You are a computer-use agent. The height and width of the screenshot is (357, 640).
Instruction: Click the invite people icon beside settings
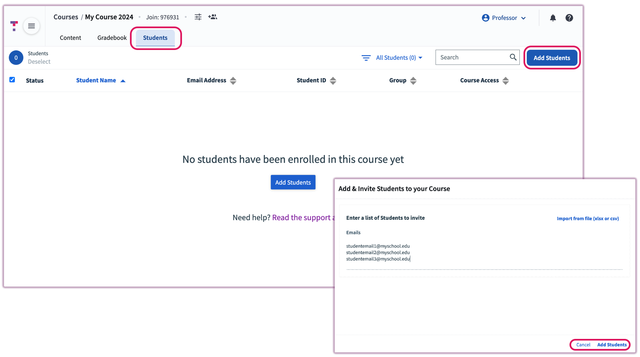[212, 17]
